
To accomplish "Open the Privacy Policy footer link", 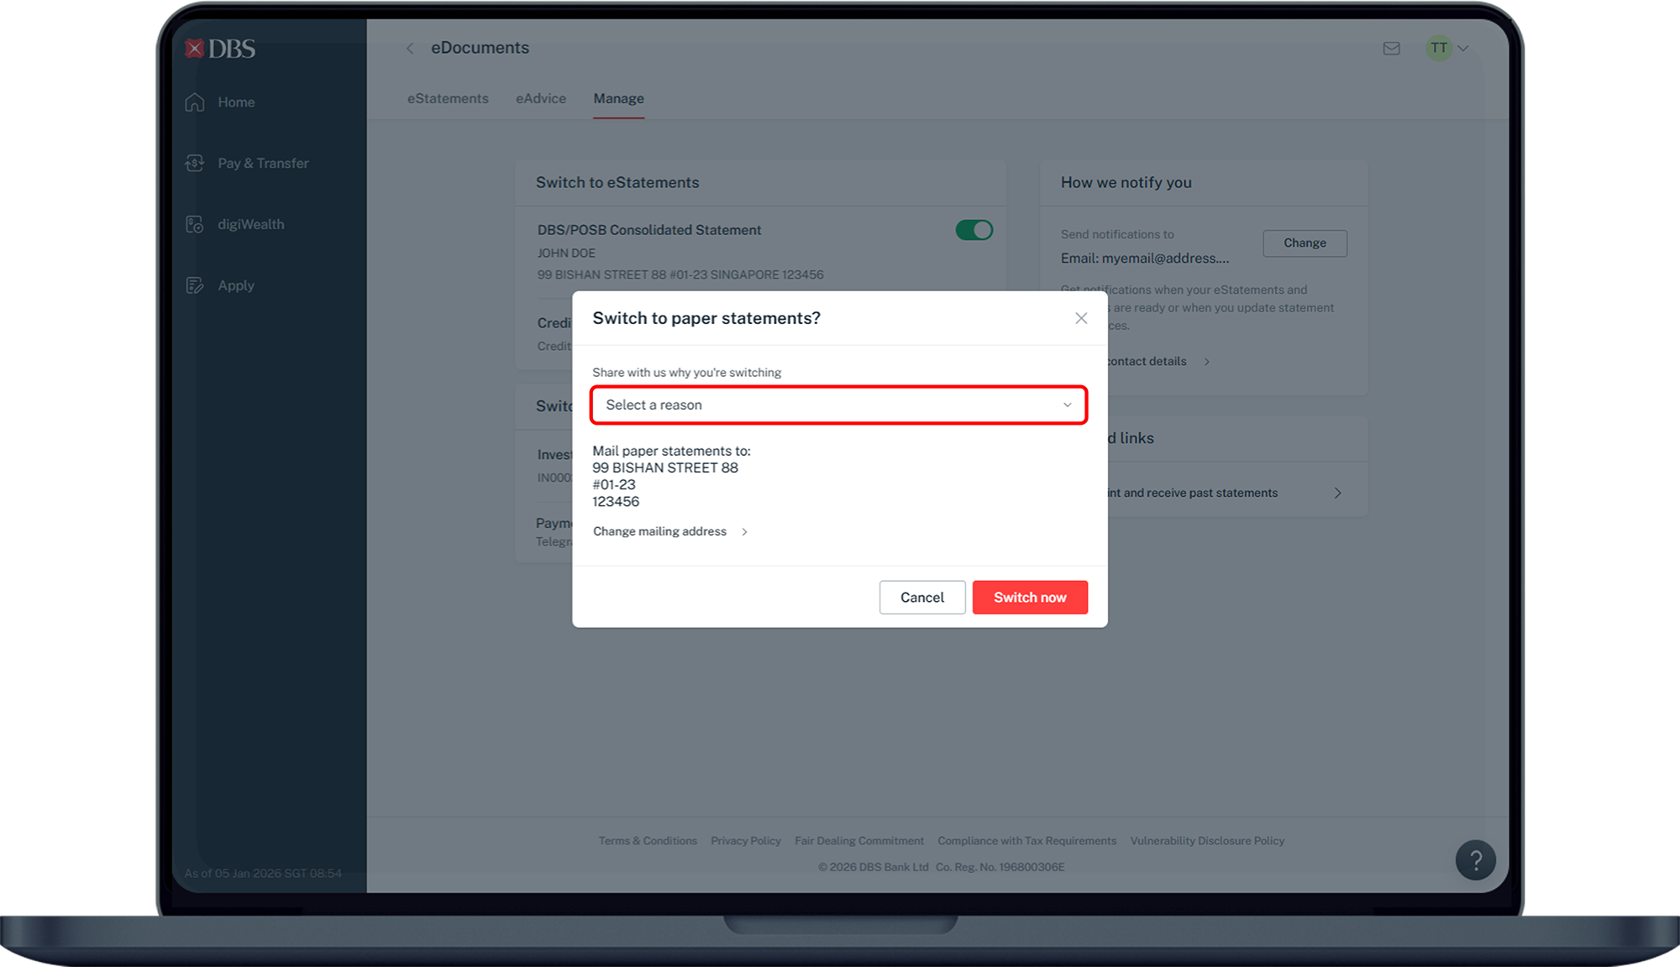I will [x=745, y=841].
